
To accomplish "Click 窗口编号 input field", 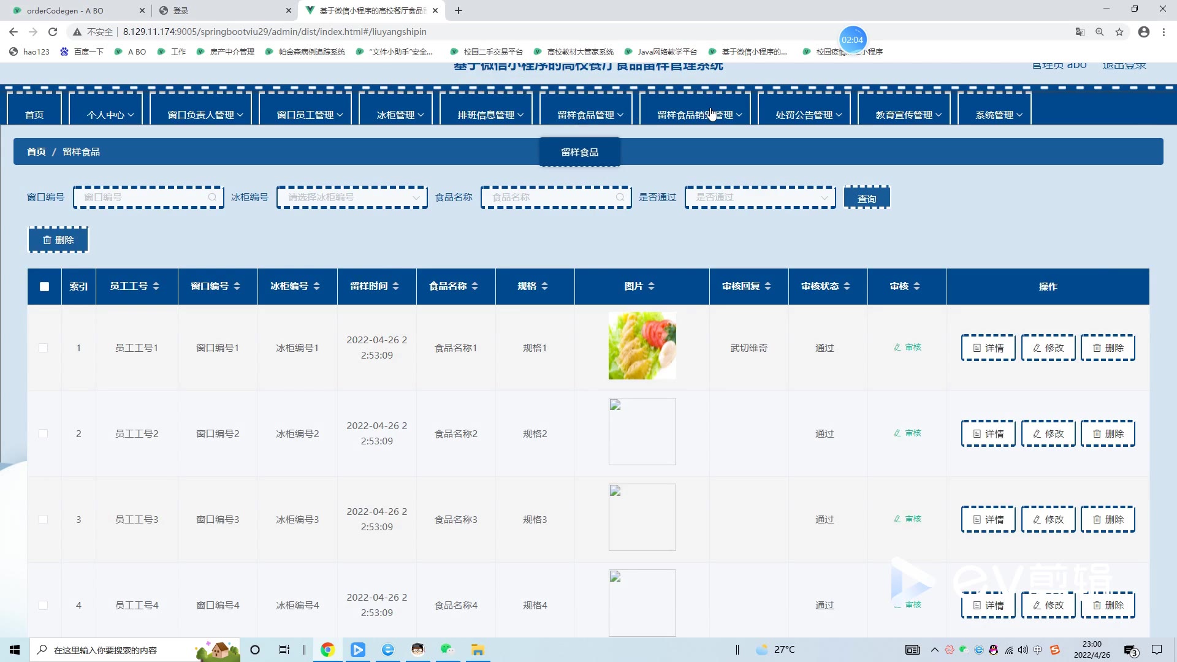I will pyautogui.click(x=148, y=197).
